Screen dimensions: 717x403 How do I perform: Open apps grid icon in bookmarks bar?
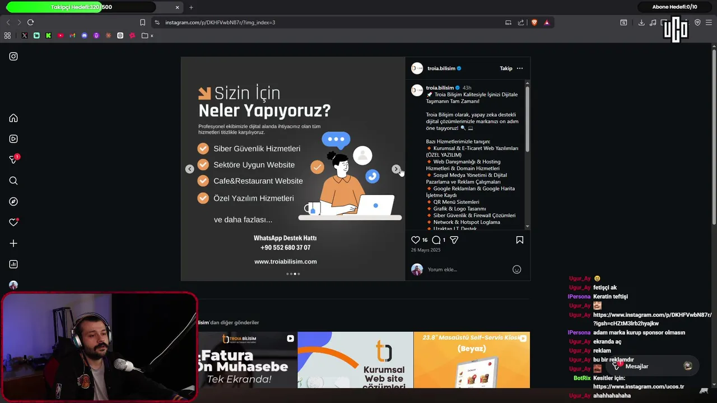coord(7,35)
